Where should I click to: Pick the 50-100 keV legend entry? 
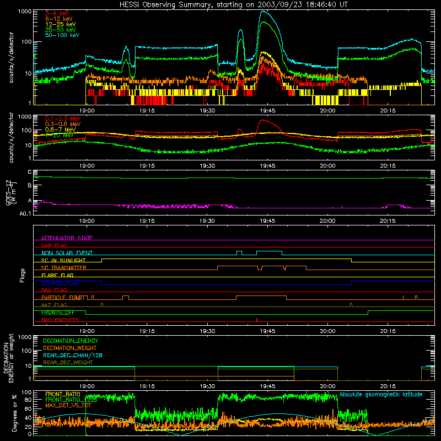pos(62,35)
